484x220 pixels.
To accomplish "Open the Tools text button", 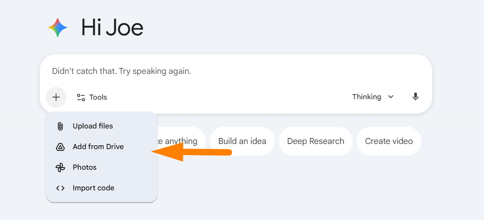I will click(98, 98).
